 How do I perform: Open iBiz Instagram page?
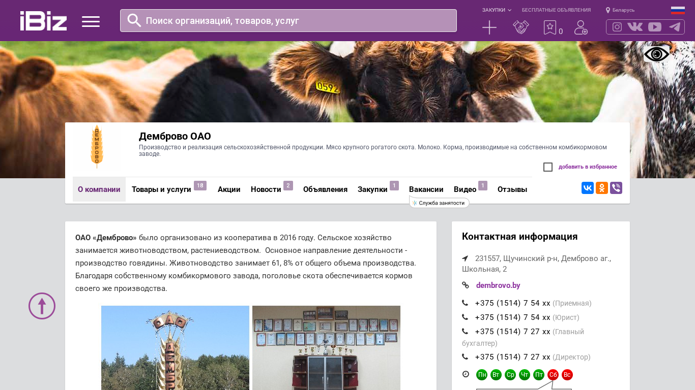click(617, 27)
